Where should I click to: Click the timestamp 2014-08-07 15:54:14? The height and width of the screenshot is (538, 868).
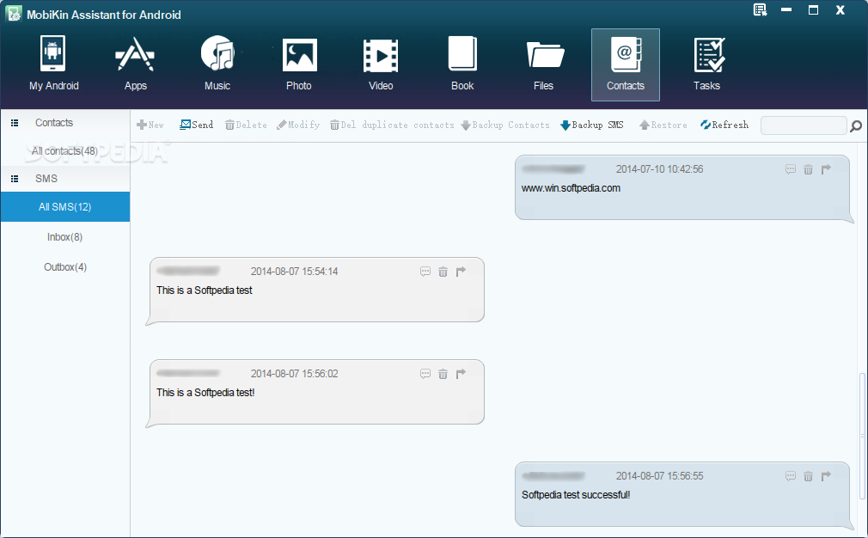click(x=294, y=272)
